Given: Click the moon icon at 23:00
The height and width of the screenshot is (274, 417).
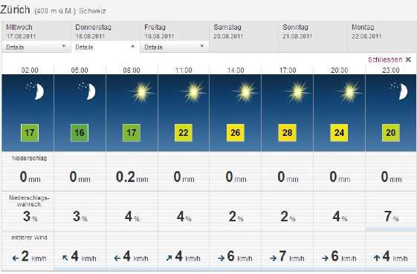Looking at the screenshot, I should pos(399,91).
